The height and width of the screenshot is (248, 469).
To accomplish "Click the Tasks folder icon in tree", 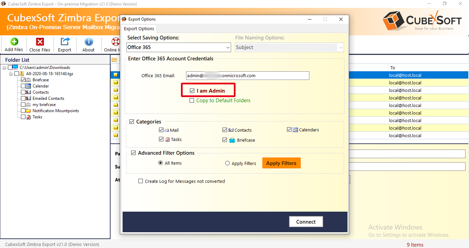I will pos(28,117).
